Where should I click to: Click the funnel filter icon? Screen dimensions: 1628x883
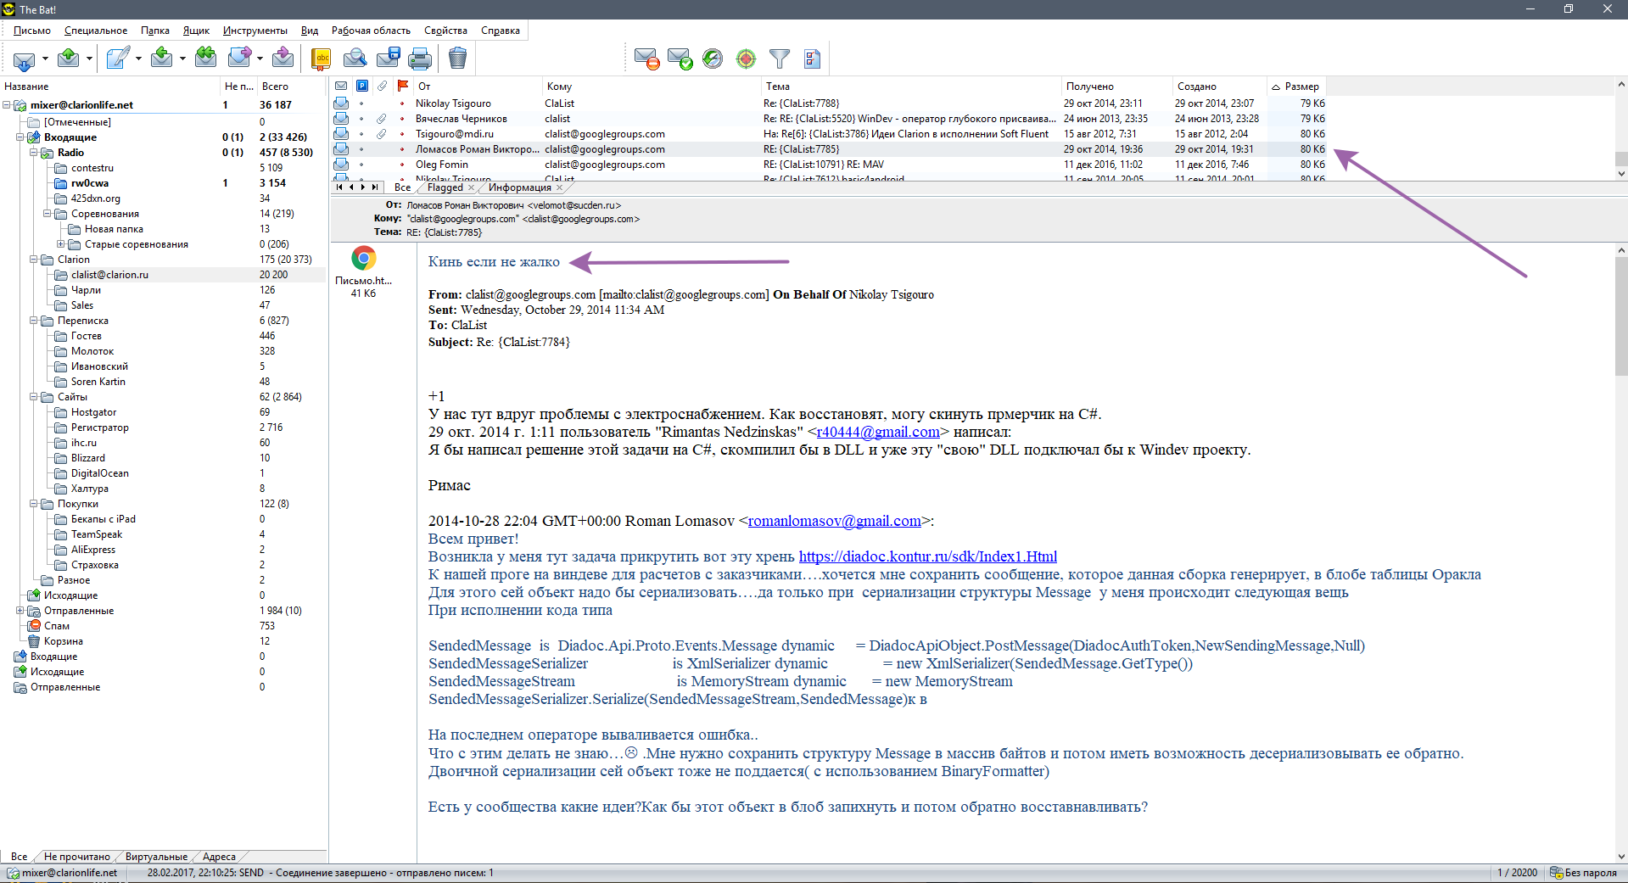coord(779,59)
